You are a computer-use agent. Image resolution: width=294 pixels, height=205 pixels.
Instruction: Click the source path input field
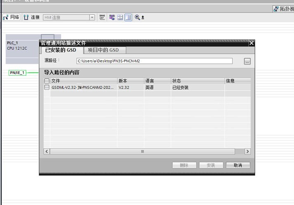(x=154, y=61)
